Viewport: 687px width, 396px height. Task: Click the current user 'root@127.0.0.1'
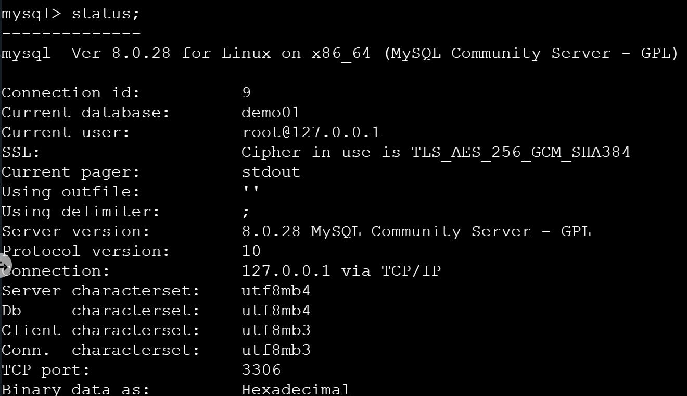click(x=311, y=132)
